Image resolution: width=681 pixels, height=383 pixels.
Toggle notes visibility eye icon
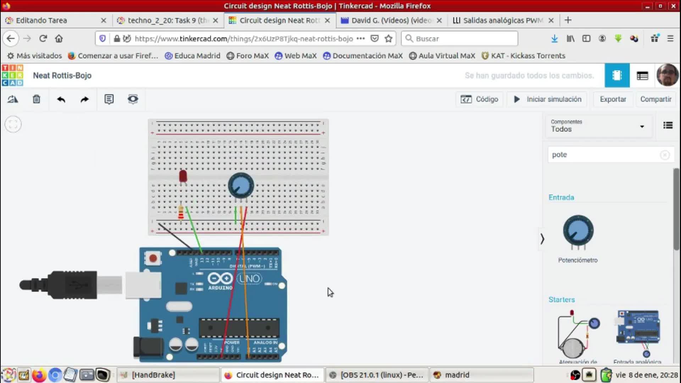point(133,99)
